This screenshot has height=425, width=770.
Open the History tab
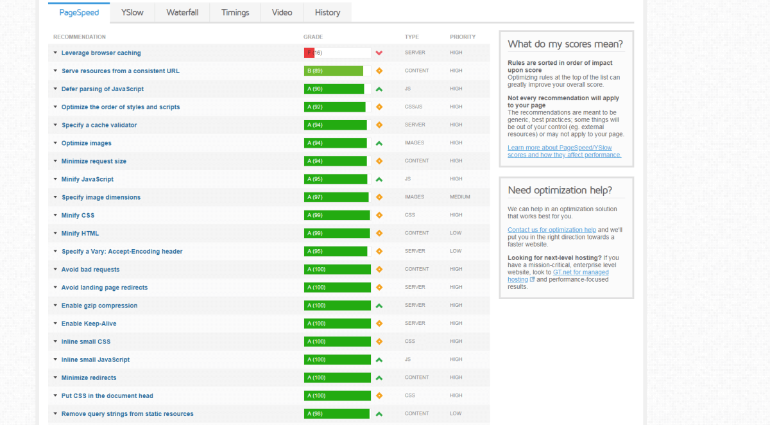pos(327,12)
